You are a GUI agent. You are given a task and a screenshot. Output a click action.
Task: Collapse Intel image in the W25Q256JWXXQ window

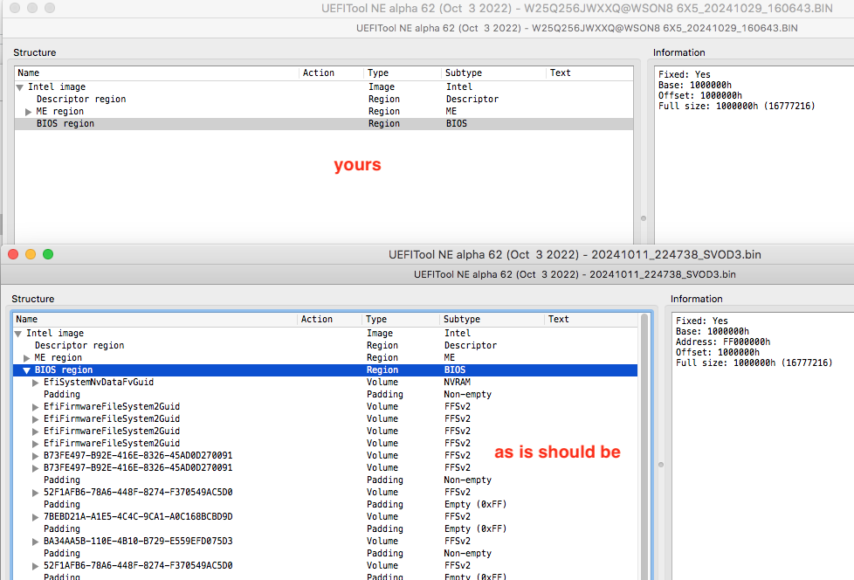[19, 87]
